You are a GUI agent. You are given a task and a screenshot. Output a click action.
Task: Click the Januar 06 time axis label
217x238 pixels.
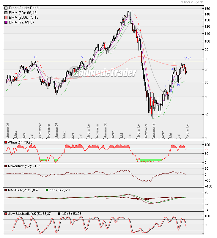(8, 129)
